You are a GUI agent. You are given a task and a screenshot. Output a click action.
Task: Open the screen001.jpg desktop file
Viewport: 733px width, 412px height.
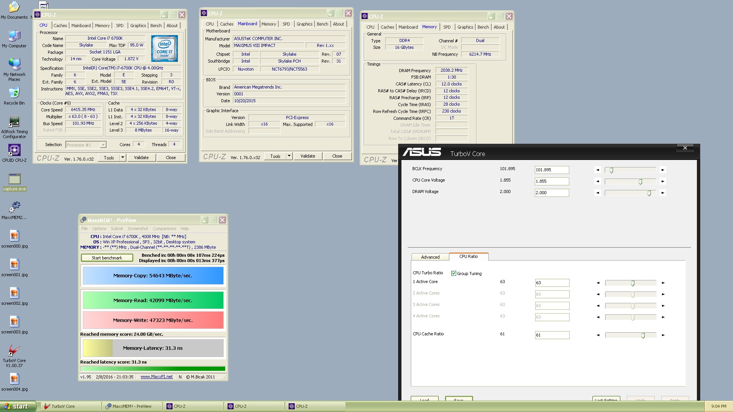[x=14, y=268]
